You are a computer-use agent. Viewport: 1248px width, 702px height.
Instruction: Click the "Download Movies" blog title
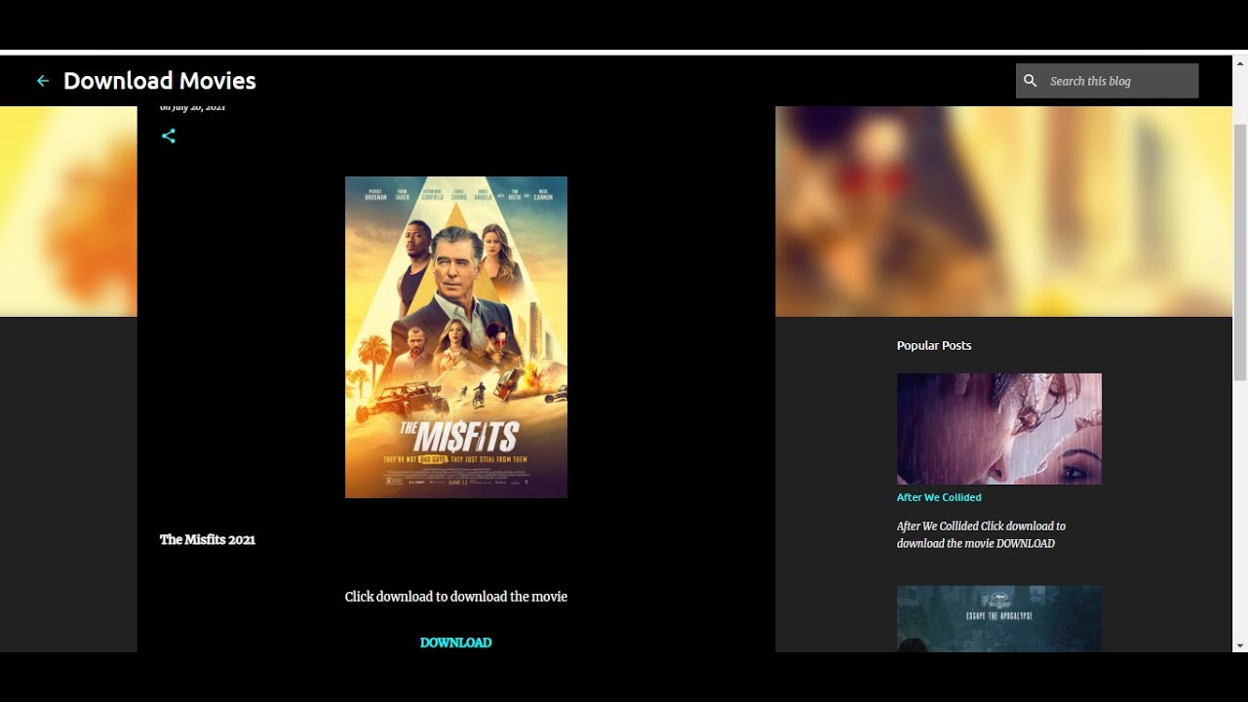159,80
